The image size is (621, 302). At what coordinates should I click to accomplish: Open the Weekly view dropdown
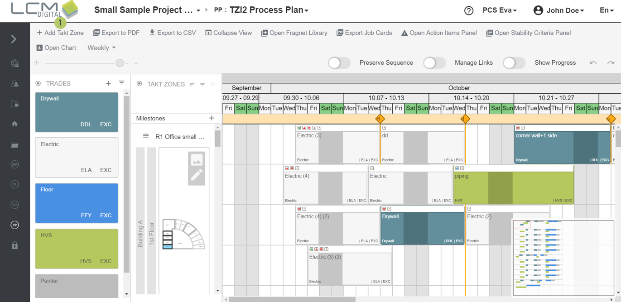(x=101, y=48)
